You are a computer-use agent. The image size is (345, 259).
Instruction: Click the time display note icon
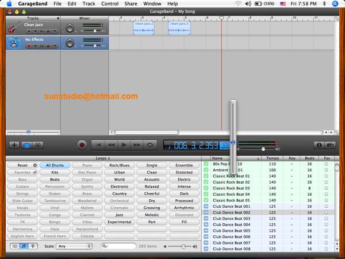169,146
